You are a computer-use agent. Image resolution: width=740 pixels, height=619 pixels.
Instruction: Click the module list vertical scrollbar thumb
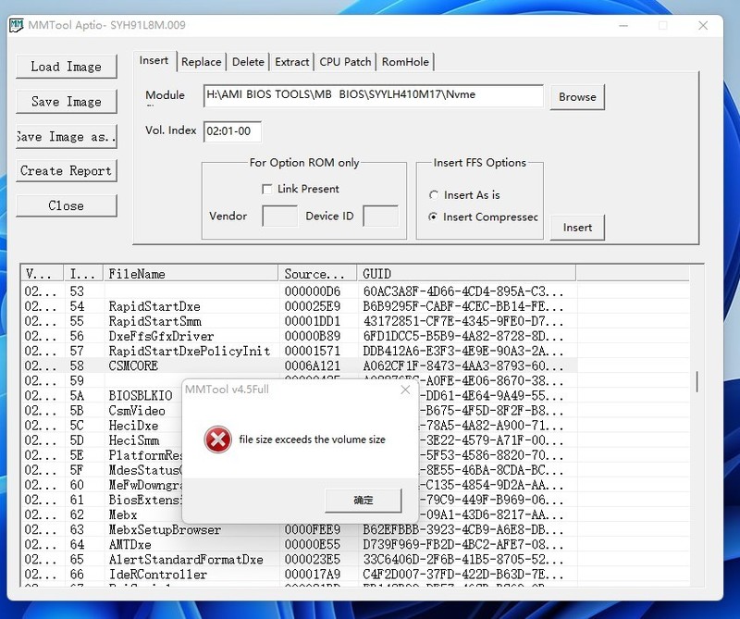tap(697, 381)
